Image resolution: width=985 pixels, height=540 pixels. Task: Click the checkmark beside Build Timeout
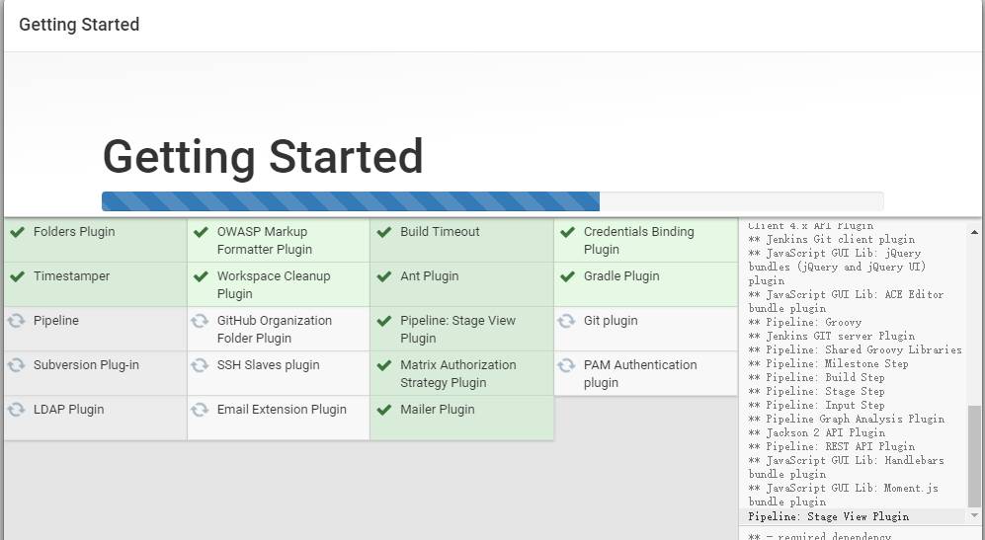click(383, 232)
